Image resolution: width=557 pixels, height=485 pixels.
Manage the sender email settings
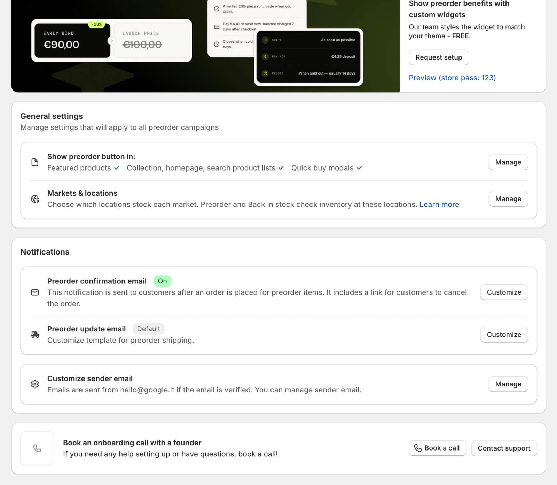coord(508,384)
